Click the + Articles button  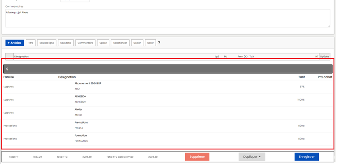15,43
